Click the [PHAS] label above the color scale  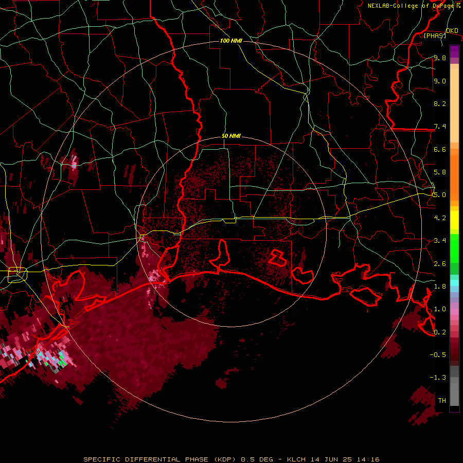435,35
